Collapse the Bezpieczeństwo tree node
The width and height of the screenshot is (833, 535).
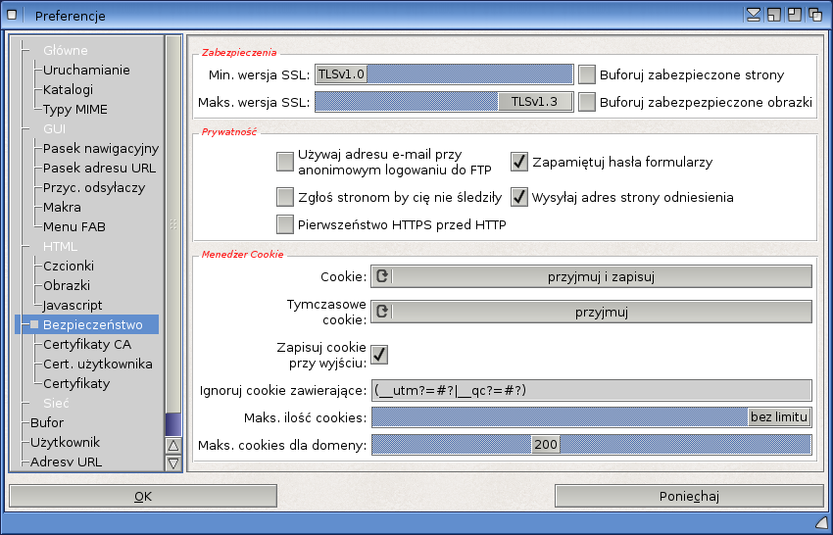[x=34, y=324]
